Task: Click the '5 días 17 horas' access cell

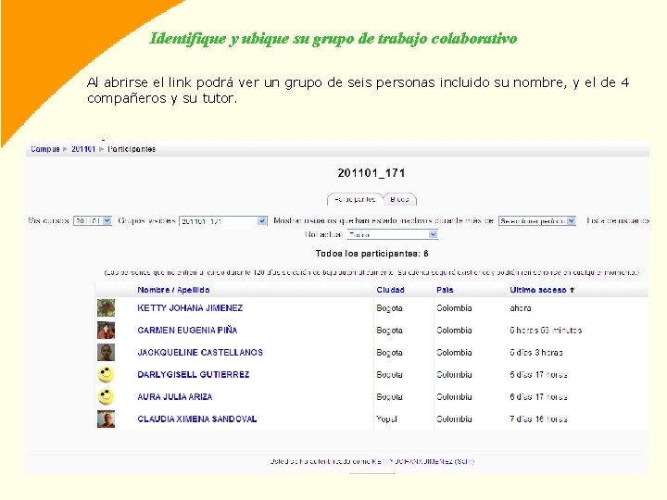Action: pyautogui.click(x=538, y=375)
